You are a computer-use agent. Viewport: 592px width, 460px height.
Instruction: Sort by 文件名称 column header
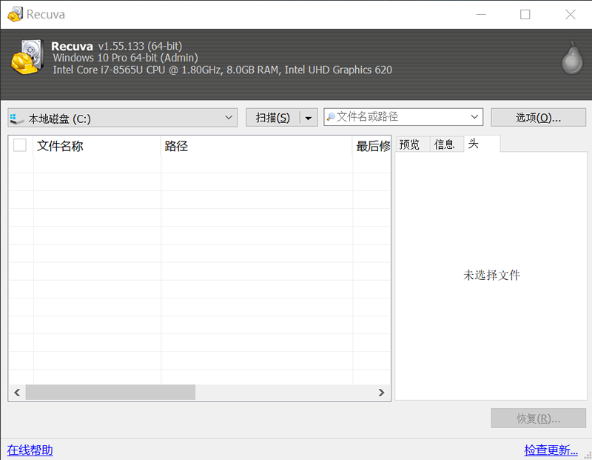point(97,146)
